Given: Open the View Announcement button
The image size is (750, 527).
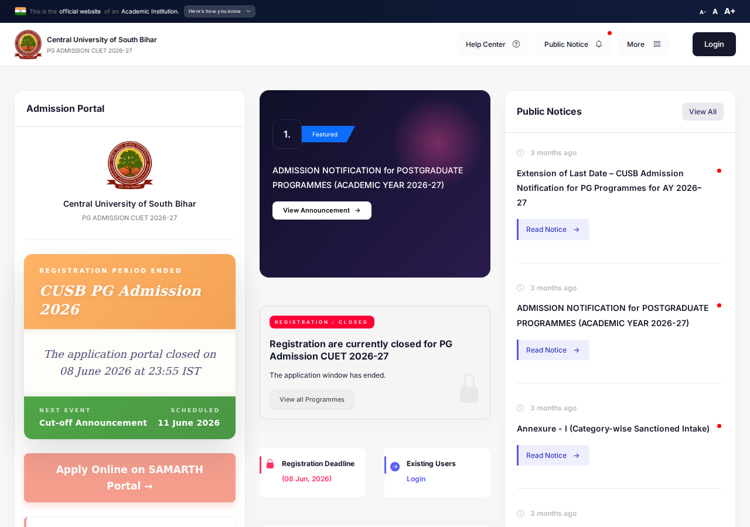Looking at the screenshot, I should tap(322, 210).
